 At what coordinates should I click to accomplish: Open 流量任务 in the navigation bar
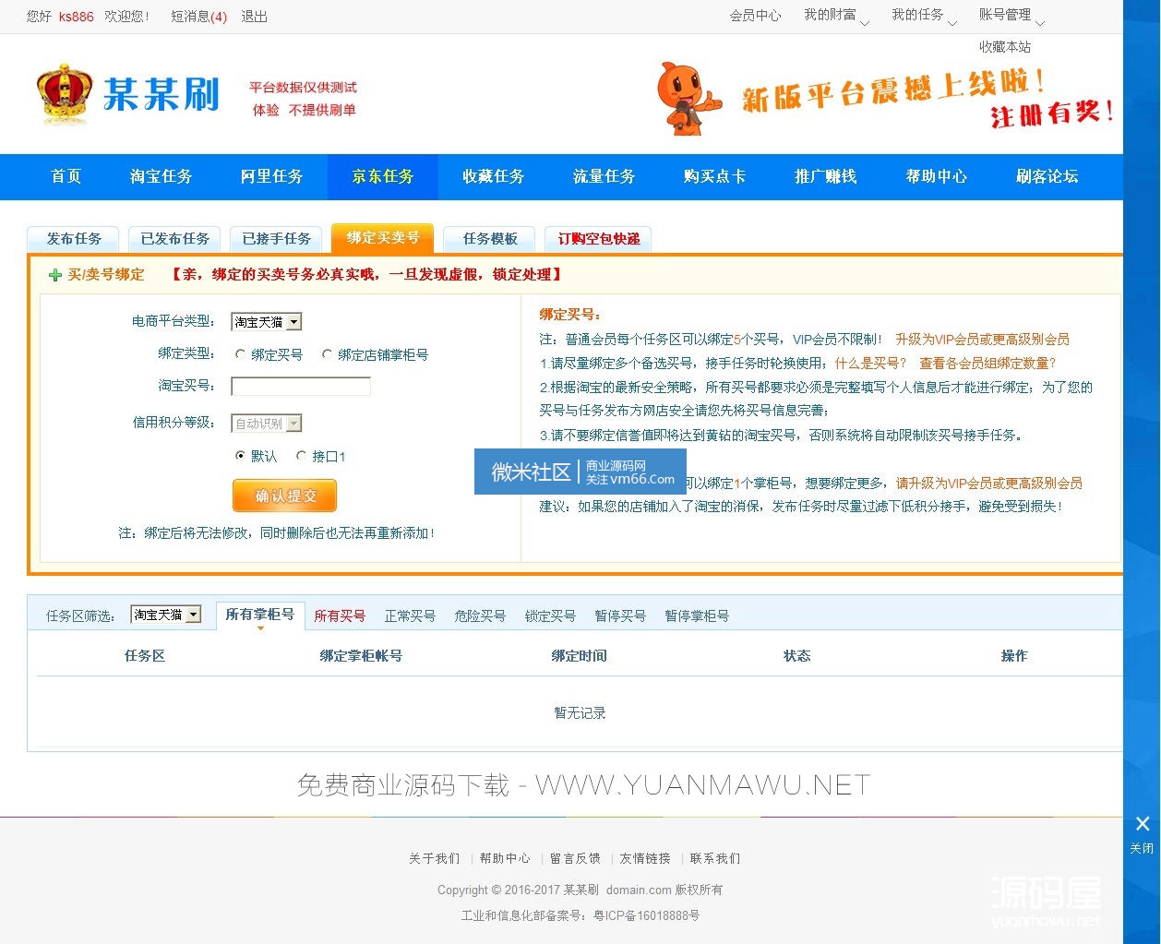[x=604, y=176]
